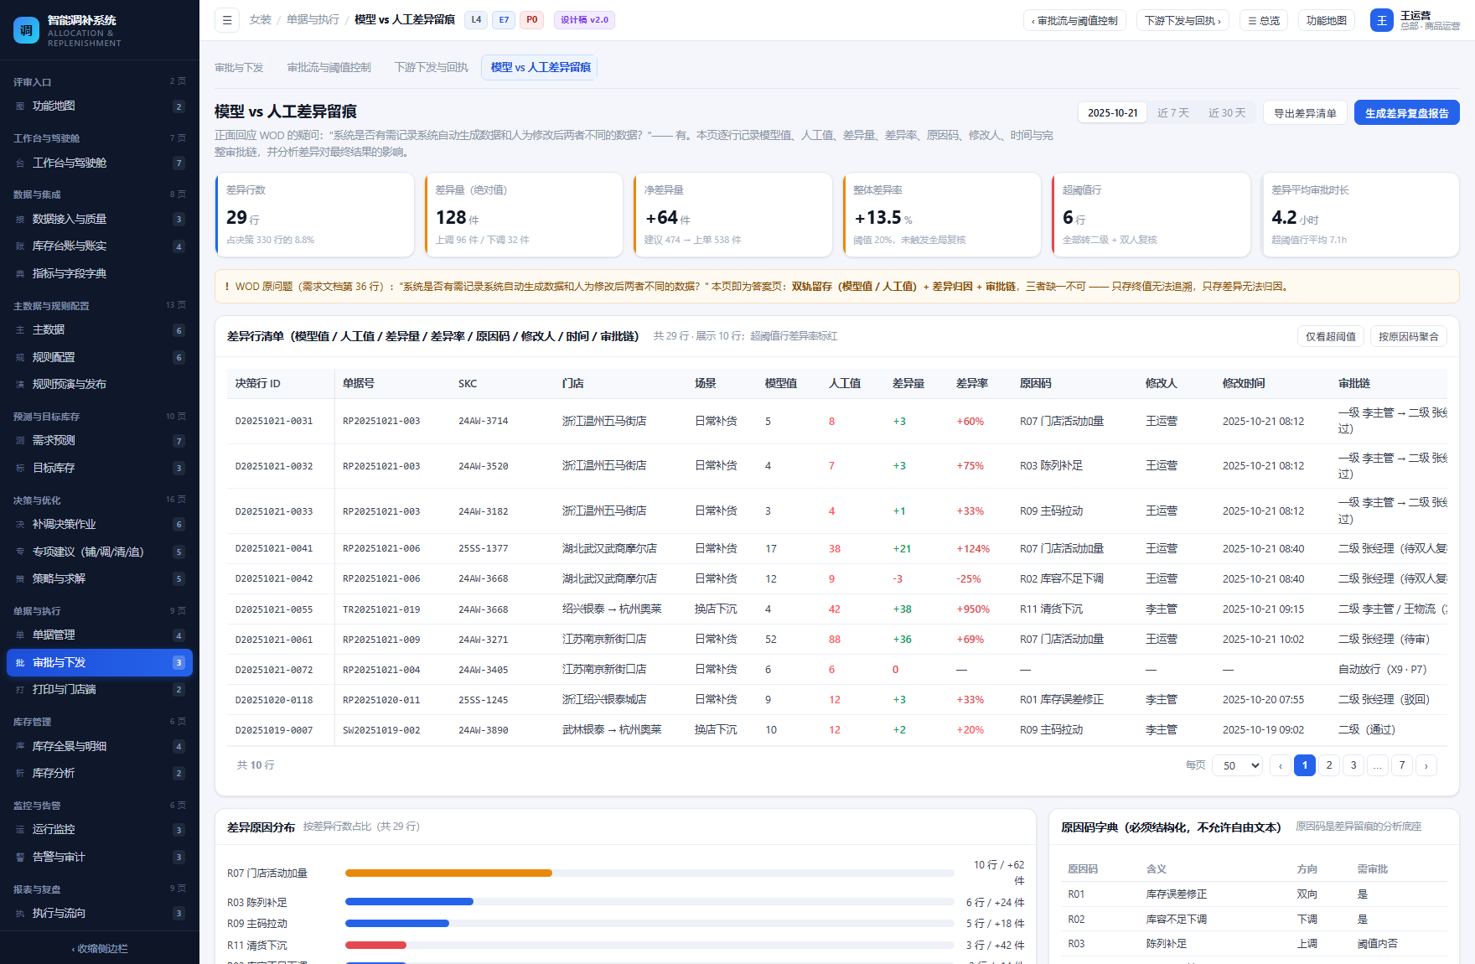Select the 模型 vs 人工差异留痕 tab
This screenshot has width=1475, height=964.
(540, 68)
